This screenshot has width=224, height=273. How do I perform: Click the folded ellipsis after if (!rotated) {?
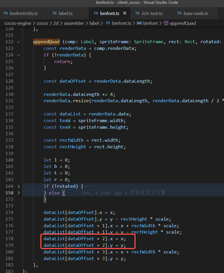click(87, 187)
